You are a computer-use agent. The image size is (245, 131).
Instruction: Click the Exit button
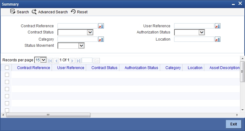pos(233,124)
